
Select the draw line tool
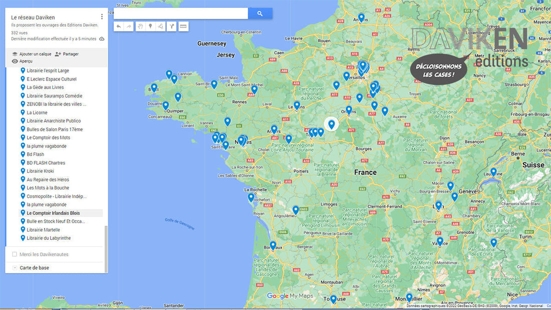click(x=160, y=26)
